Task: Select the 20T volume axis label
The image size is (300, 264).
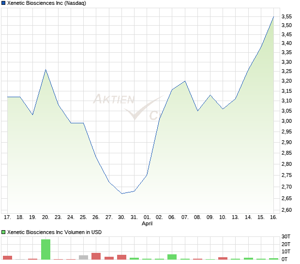Action: 286,244
